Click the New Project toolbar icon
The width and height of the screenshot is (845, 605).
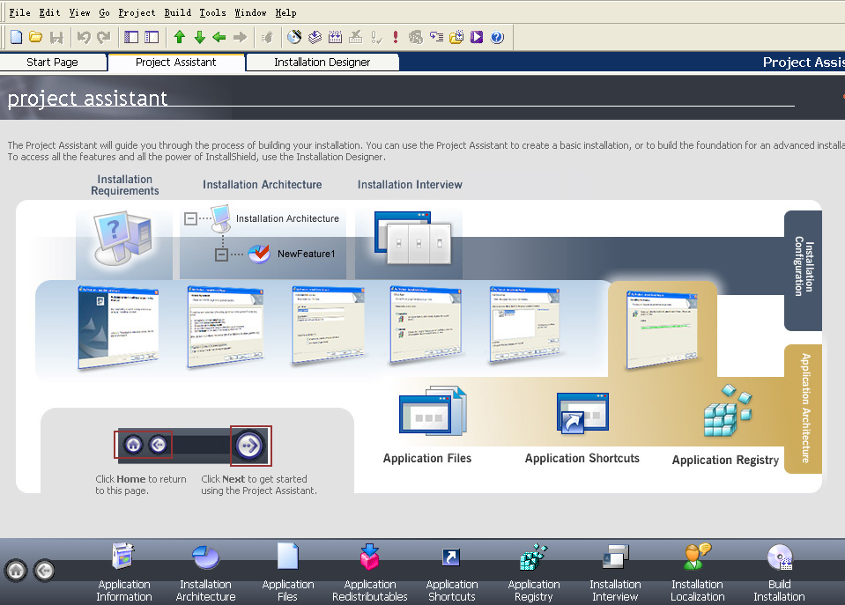tap(16, 37)
